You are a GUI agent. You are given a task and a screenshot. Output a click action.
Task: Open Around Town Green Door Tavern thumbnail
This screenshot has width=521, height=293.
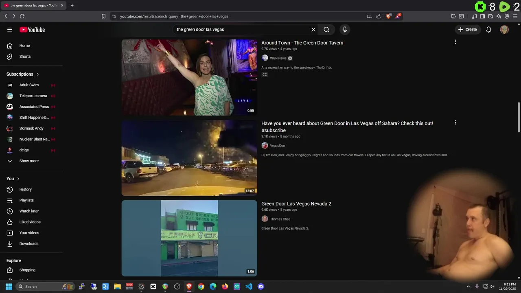tap(189, 77)
